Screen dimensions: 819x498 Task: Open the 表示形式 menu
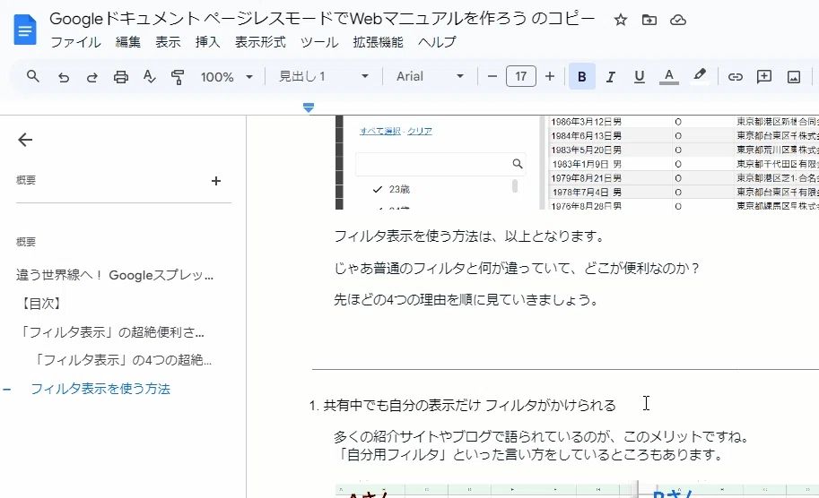261,42
